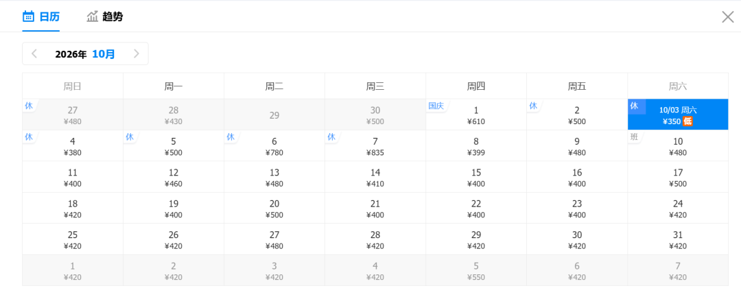Click the orange 低 lowest-price badge
741x297 pixels.
(687, 121)
